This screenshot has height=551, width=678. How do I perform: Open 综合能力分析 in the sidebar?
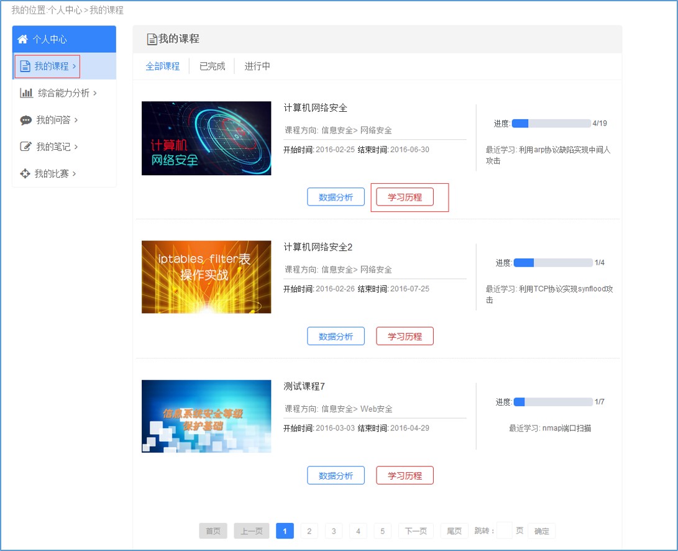click(x=63, y=93)
